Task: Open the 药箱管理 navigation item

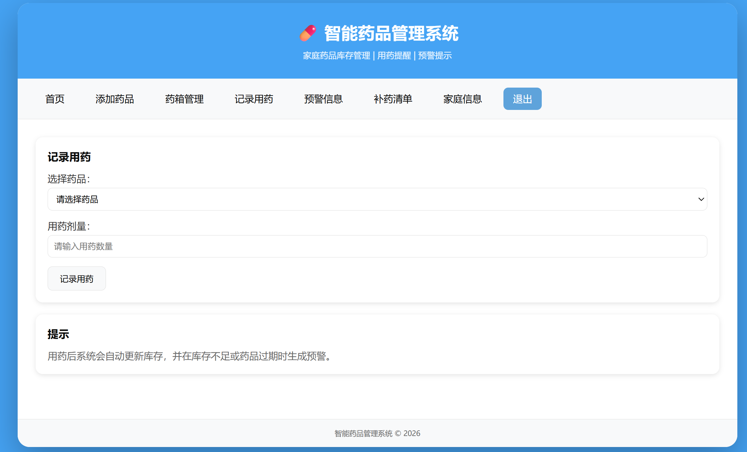Action: click(184, 99)
